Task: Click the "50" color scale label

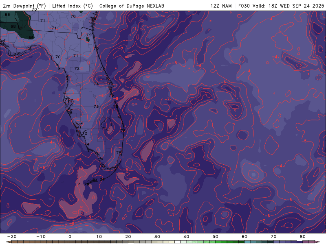Action: (216, 237)
